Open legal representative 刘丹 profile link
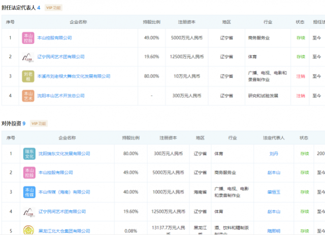The image size is (325, 235). (274, 153)
